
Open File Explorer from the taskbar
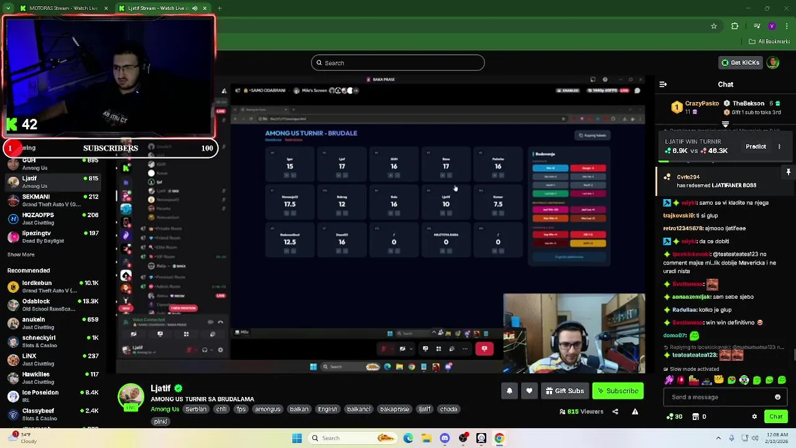pyautogui.click(x=427, y=438)
